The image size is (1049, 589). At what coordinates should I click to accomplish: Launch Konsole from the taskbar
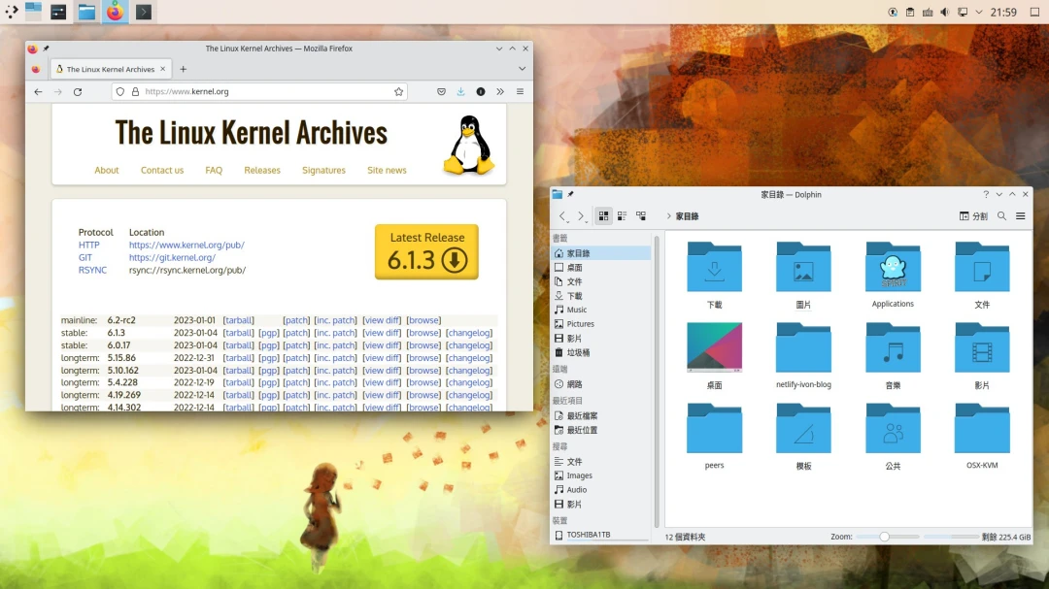tap(142, 12)
